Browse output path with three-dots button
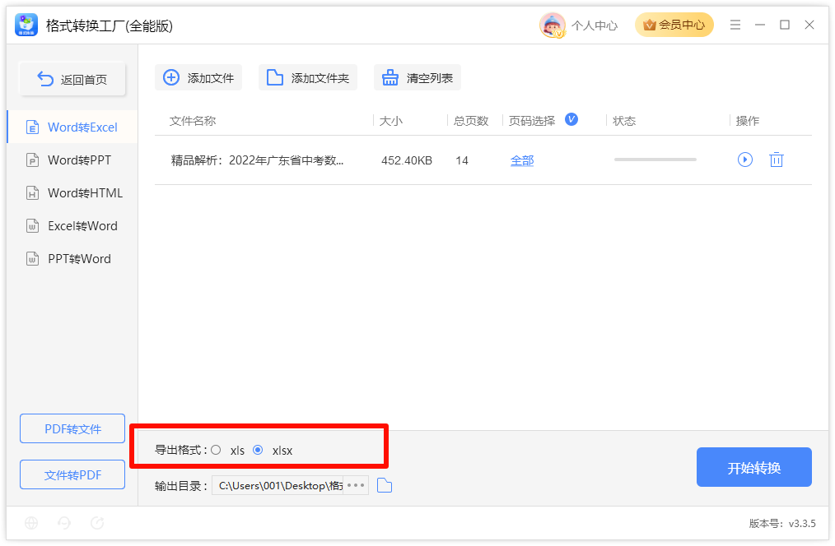The width and height of the screenshot is (835, 546). pos(356,485)
